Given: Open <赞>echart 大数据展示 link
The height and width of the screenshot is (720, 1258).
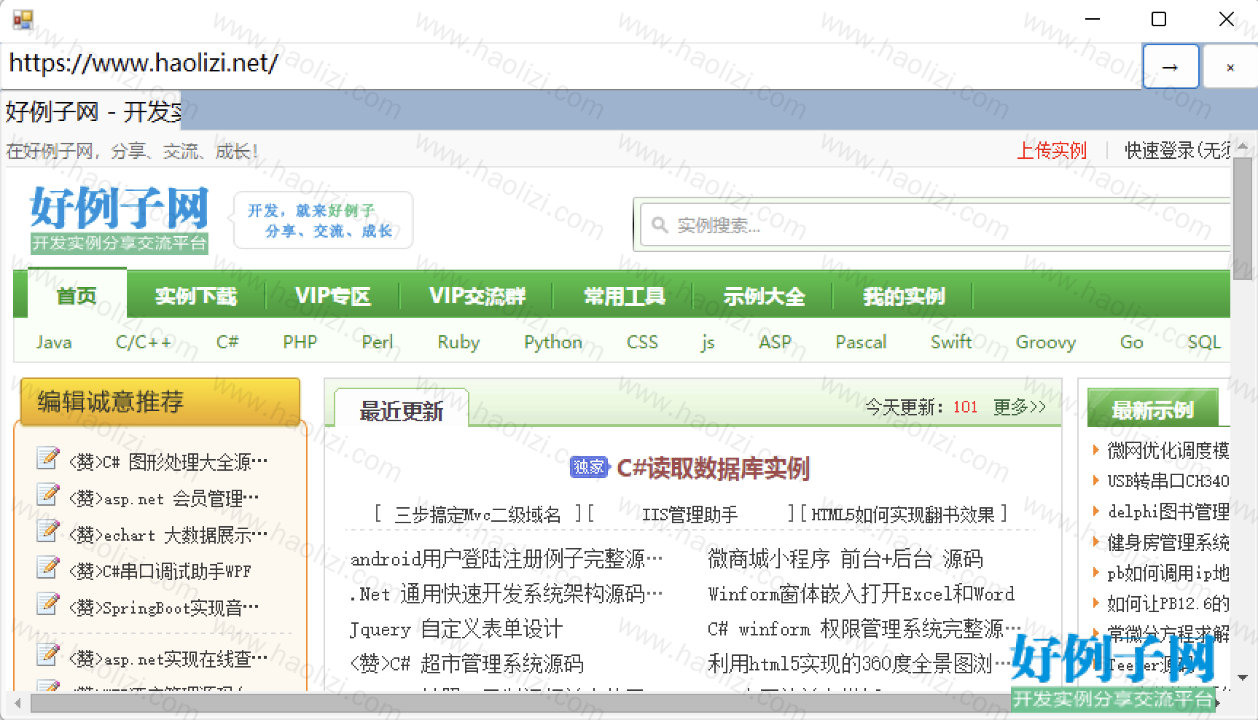Looking at the screenshot, I should pyautogui.click(x=168, y=535).
